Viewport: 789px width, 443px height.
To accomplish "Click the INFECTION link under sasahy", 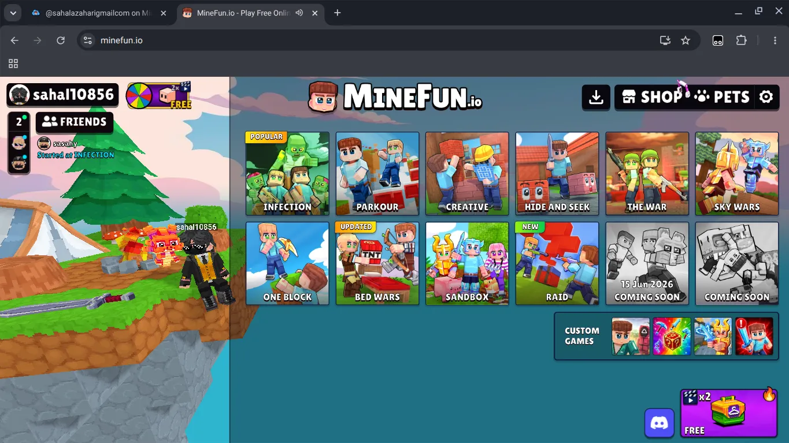I will (94, 155).
